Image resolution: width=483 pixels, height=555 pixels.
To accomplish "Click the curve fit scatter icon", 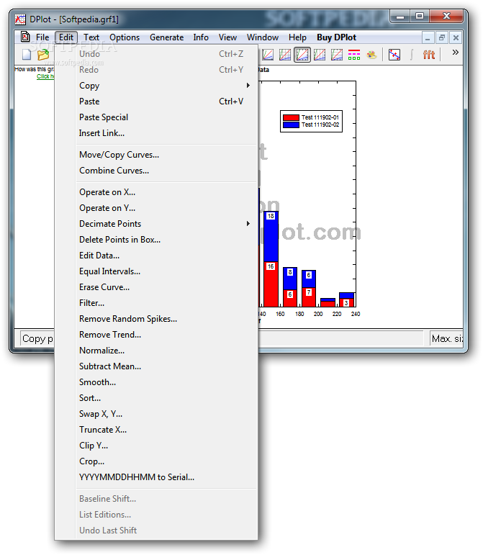I will 394,55.
